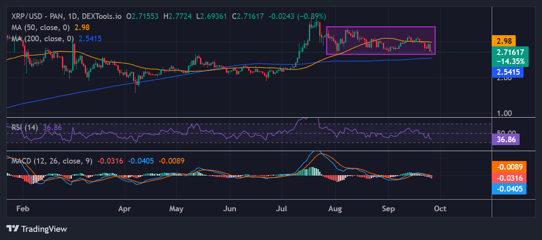Click the 1.00 price scale value
Screen dimensions: 542x240
[x=504, y=113]
